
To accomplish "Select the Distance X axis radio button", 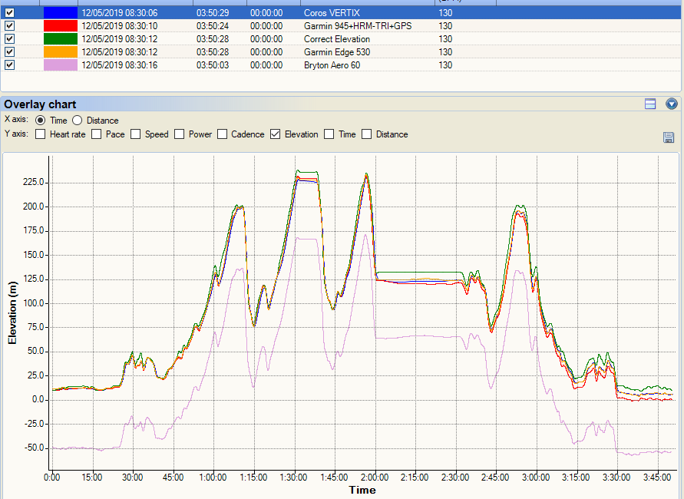I will coord(78,121).
